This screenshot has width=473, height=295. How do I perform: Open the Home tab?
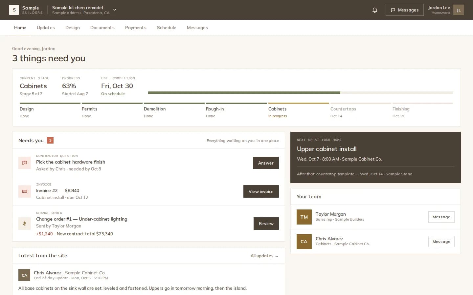coord(20,28)
